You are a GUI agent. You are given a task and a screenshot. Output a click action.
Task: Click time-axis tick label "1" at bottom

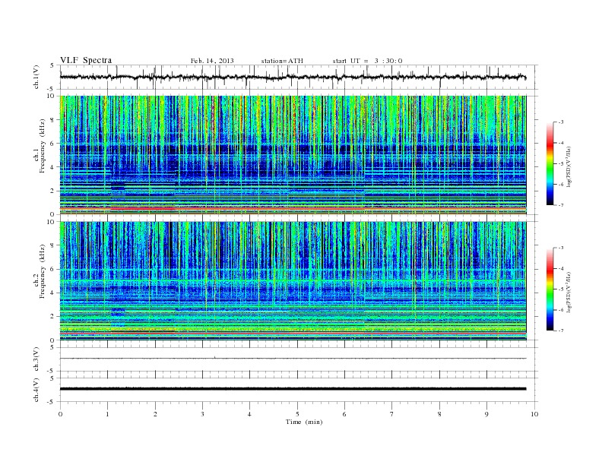[107, 414]
